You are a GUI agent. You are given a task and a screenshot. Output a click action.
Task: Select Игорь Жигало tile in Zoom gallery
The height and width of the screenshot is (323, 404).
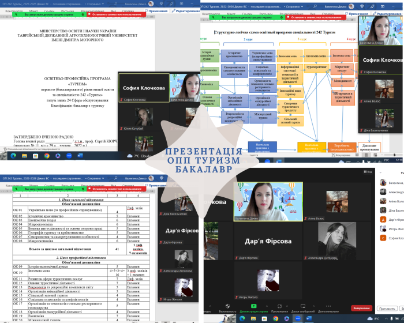point(268,281)
